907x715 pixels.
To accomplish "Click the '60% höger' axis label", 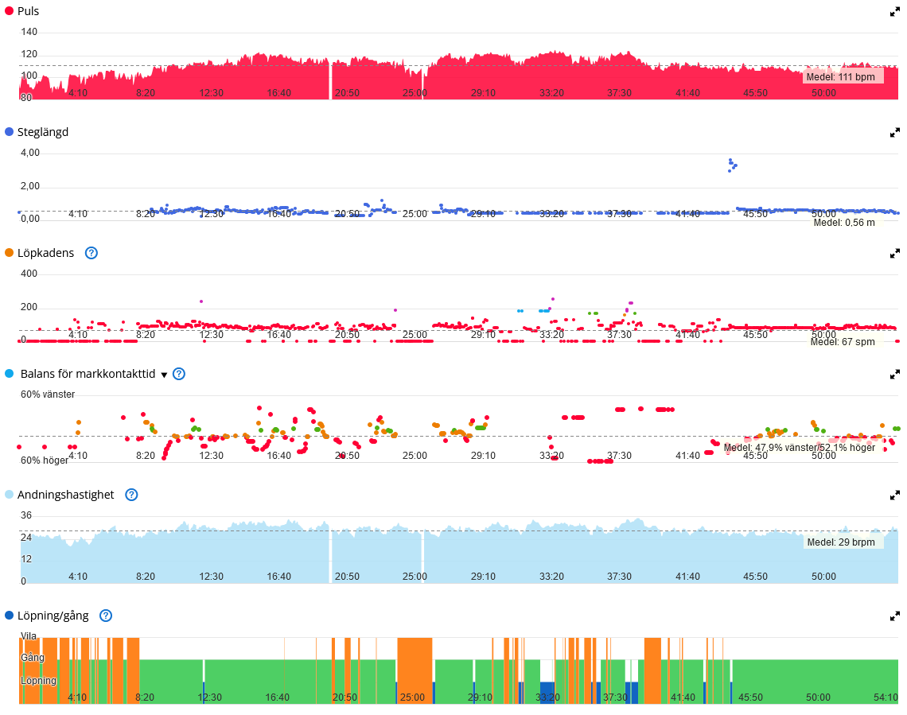I will click(45, 460).
